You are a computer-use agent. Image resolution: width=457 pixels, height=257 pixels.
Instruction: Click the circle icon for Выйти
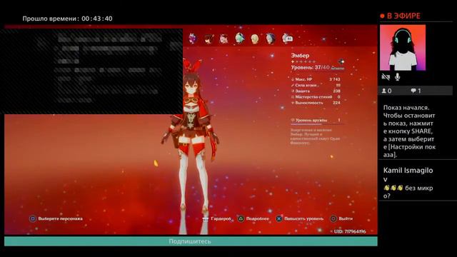333,218
